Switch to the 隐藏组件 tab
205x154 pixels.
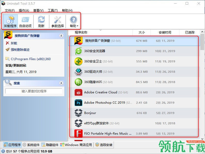click(50, 145)
